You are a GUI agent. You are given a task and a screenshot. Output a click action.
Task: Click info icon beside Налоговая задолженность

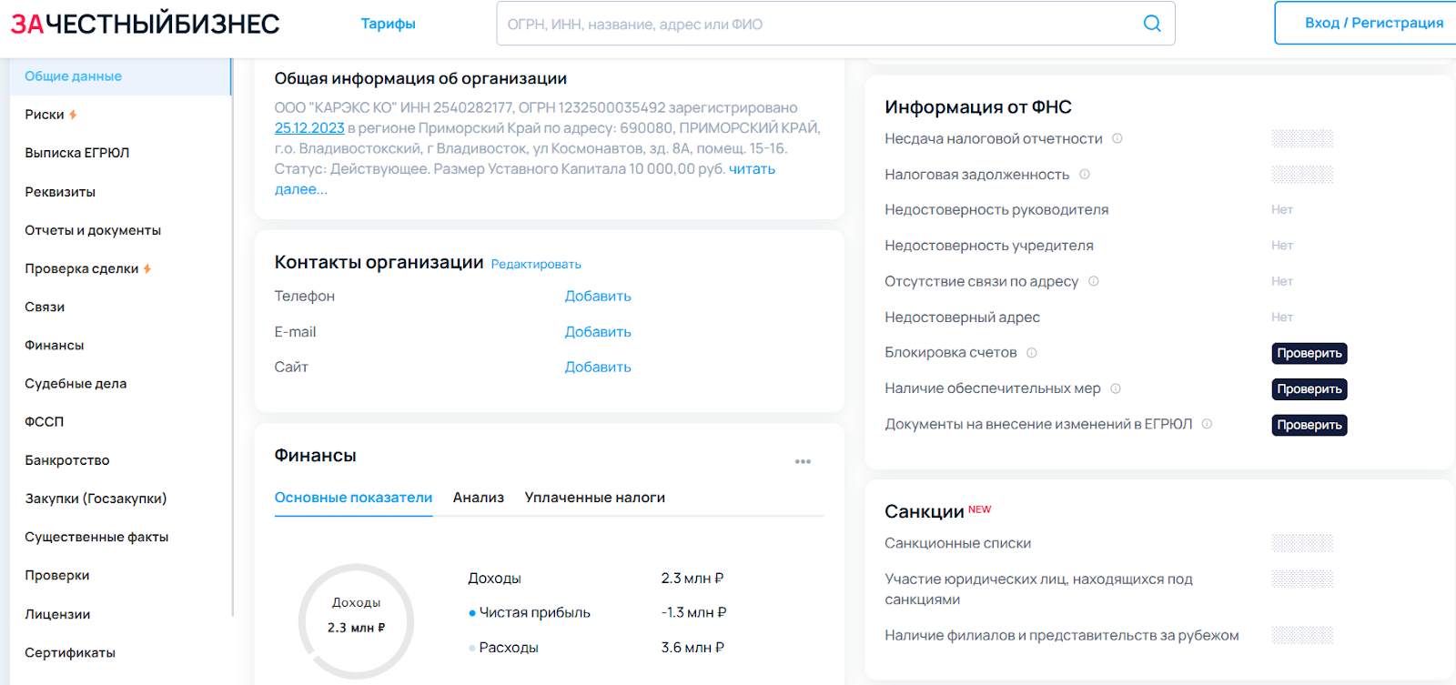pyautogui.click(x=1084, y=175)
